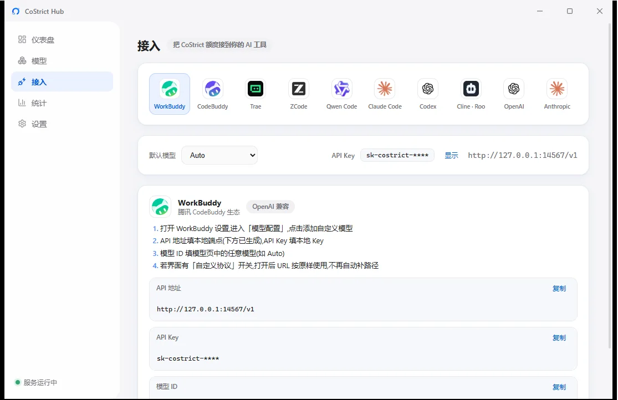Click 显示 to reveal the API Key
Image resolution: width=618 pixels, height=400 pixels.
(x=451, y=155)
